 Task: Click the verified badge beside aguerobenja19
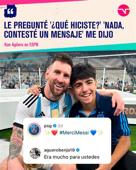[78, 150]
